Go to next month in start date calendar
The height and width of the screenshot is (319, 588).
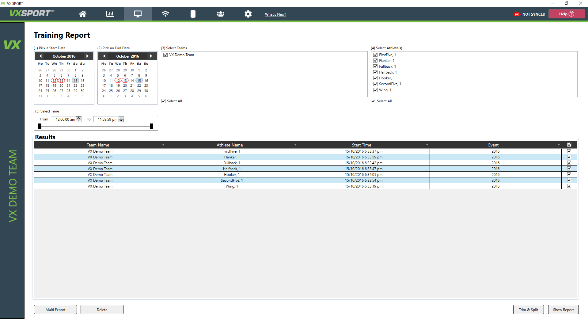pyautogui.click(x=87, y=56)
